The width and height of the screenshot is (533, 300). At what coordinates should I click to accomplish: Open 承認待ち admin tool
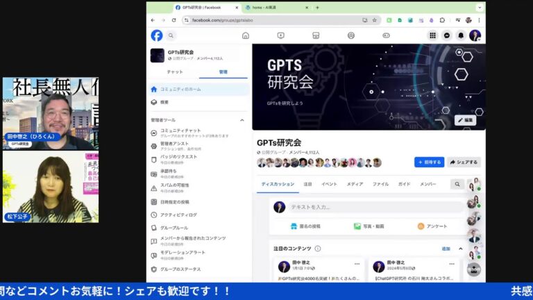tap(199, 174)
